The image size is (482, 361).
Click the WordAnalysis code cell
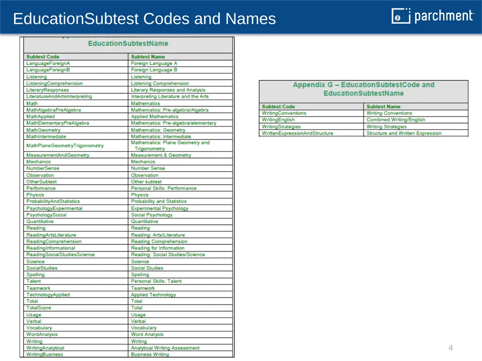76,335
